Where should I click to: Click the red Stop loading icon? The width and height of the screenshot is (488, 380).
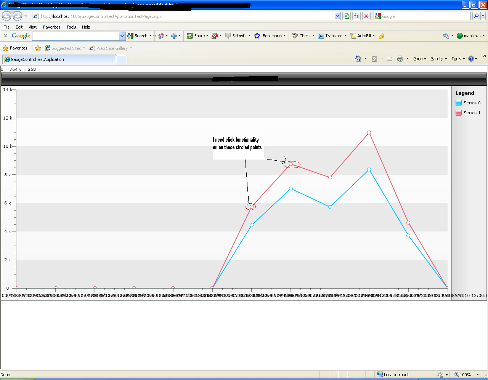[366, 16]
